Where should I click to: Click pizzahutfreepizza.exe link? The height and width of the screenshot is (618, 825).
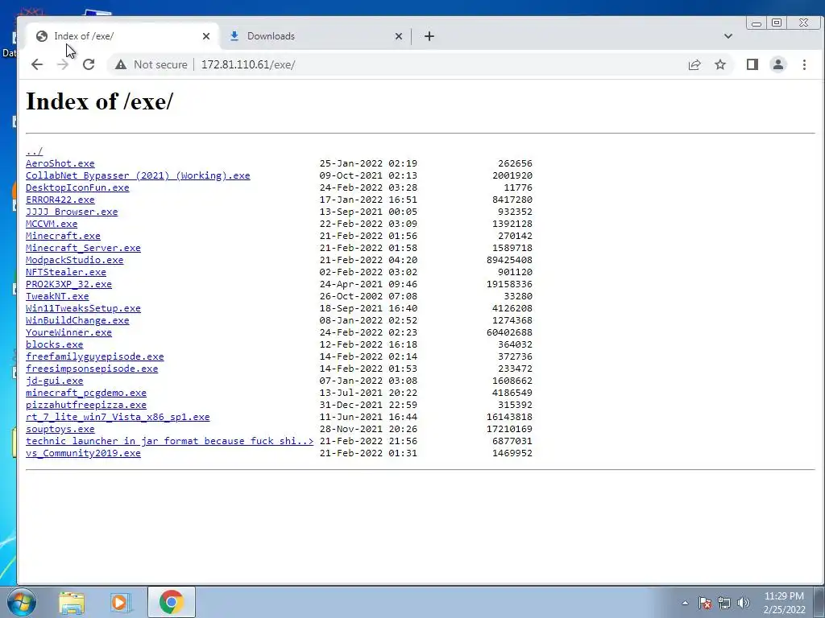pos(86,406)
